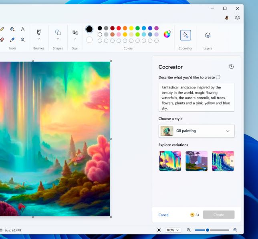Select the Text tool
Image resolution: width=258 pixels, height=239 pixels.
click(23, 29)
